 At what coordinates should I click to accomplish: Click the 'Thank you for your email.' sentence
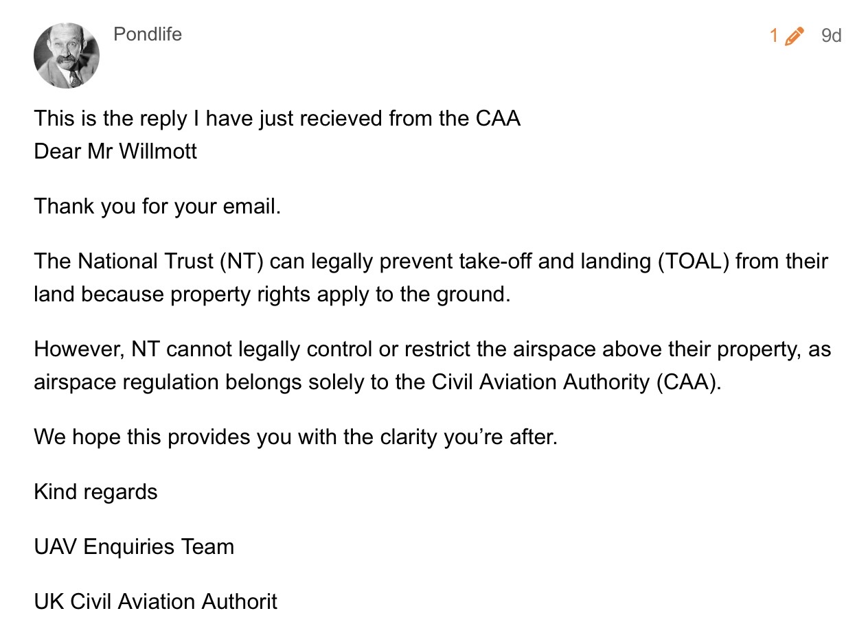tap(157, 206)
